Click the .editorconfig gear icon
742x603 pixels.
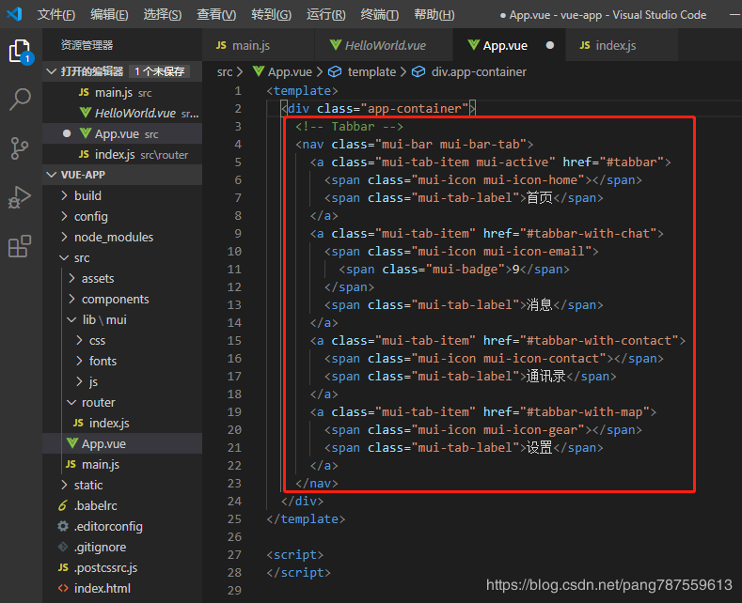click(62, 526)
